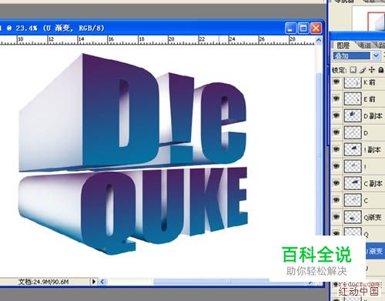Click the D 副本 layer thumbnail

(x=353, y=115)
